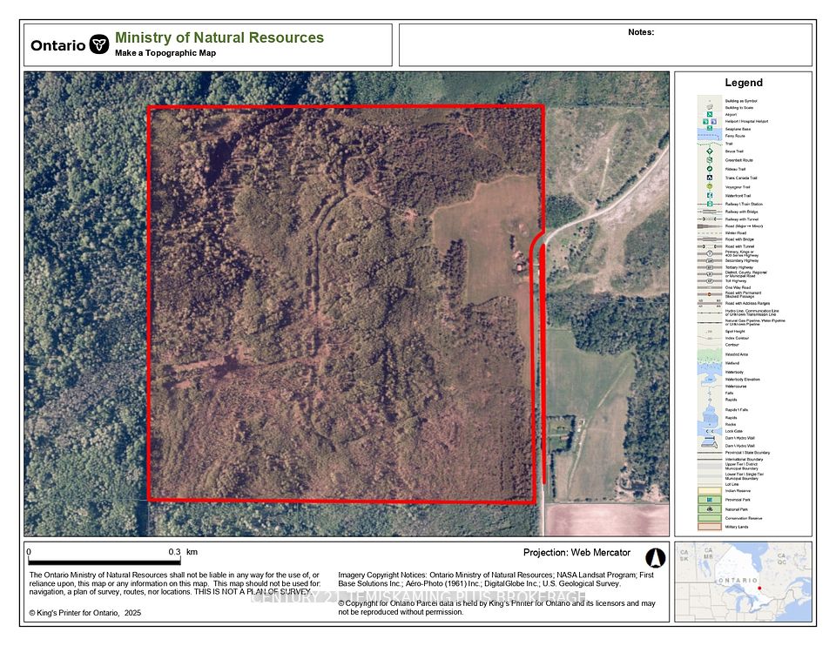Click the Bruce Trail diamond symbol
Image resolution: width=836 pixels, height=646 pixels.
710,151
